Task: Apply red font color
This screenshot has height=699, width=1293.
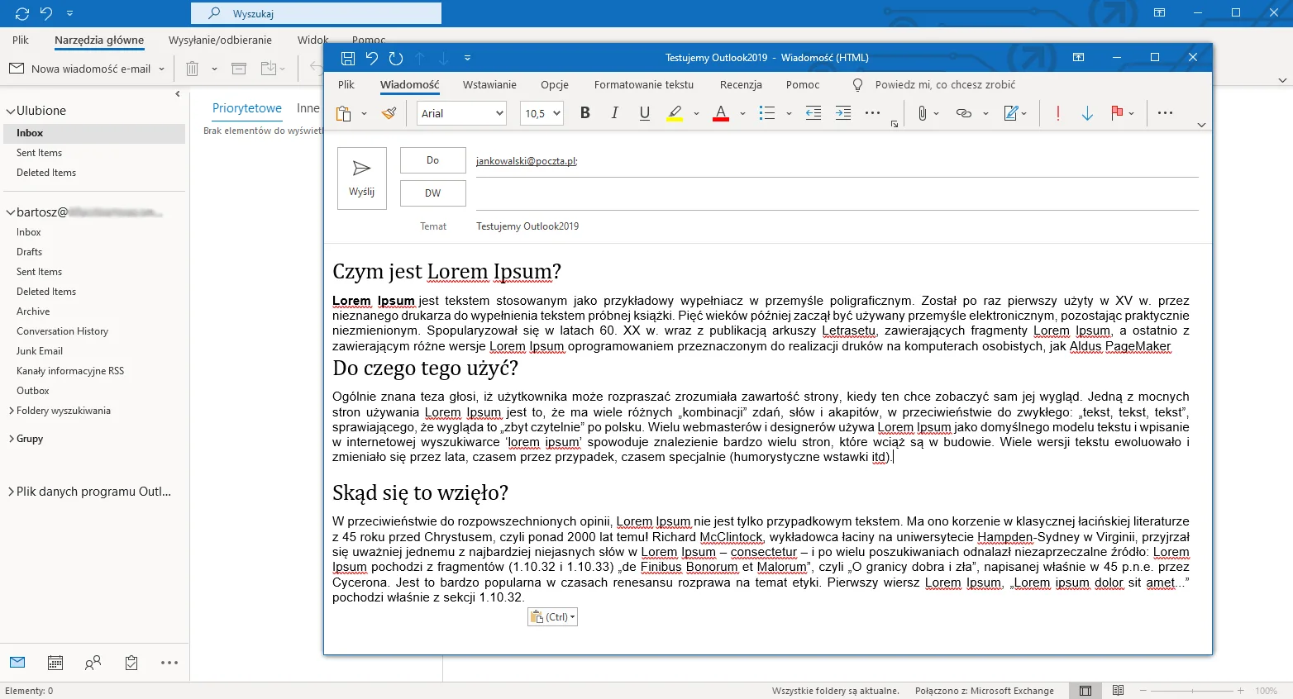Action: pos(721,113)
